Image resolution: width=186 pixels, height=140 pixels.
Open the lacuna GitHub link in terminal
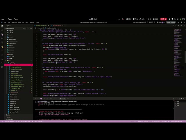click(54, 115)
